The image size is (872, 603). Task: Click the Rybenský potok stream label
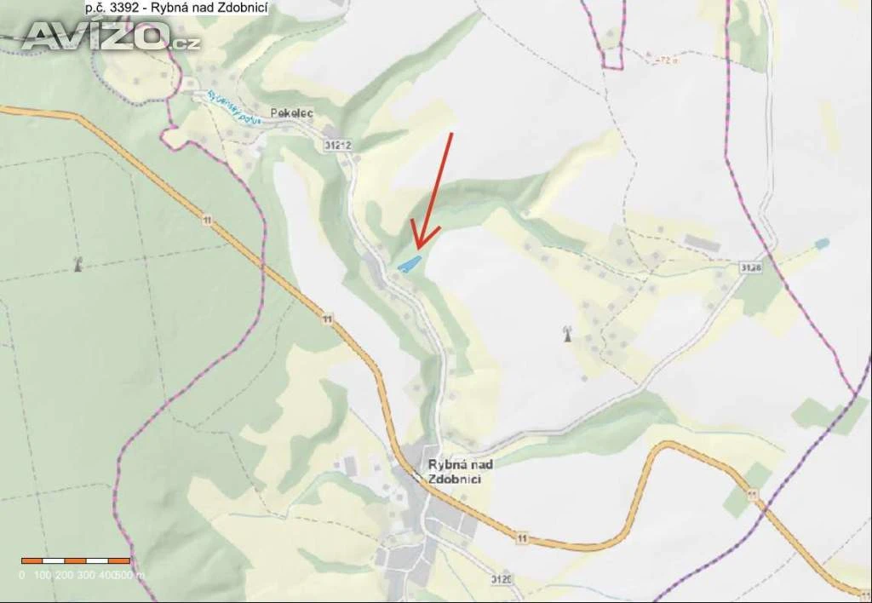[x=233, y=108]
